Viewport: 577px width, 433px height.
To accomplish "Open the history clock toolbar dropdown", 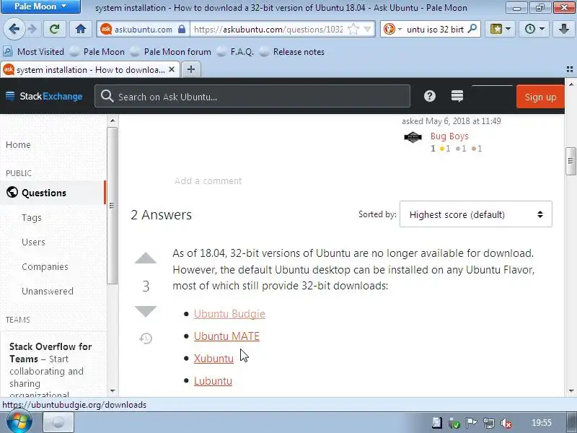I will tap(534, 29).
